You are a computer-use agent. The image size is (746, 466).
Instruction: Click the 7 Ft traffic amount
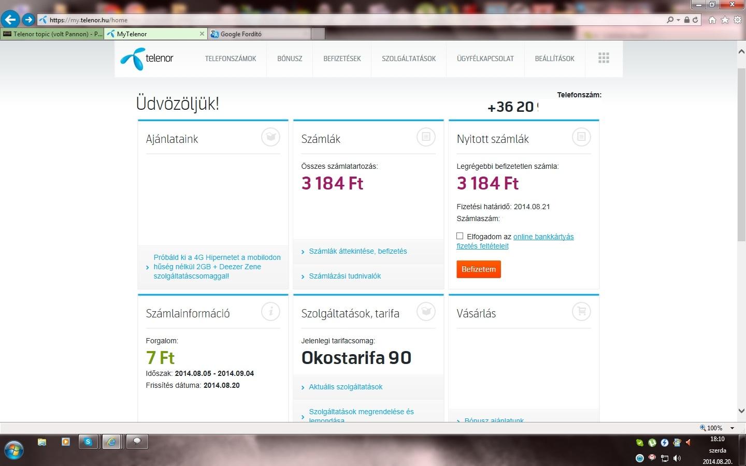pyautogui.click(x=160, y=358)
